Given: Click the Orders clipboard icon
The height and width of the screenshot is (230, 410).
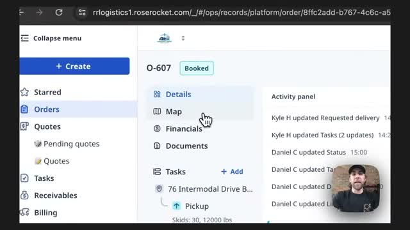Looking at the screenshot, I should tap(24, 109).
